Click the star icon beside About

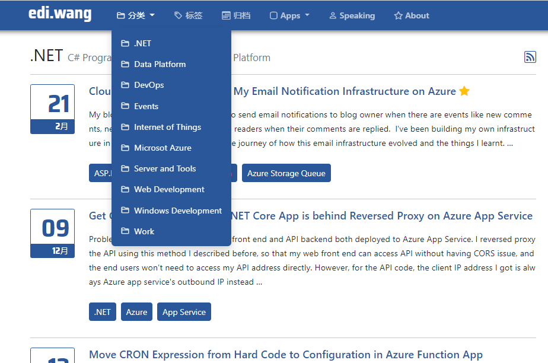coord(398,16)
